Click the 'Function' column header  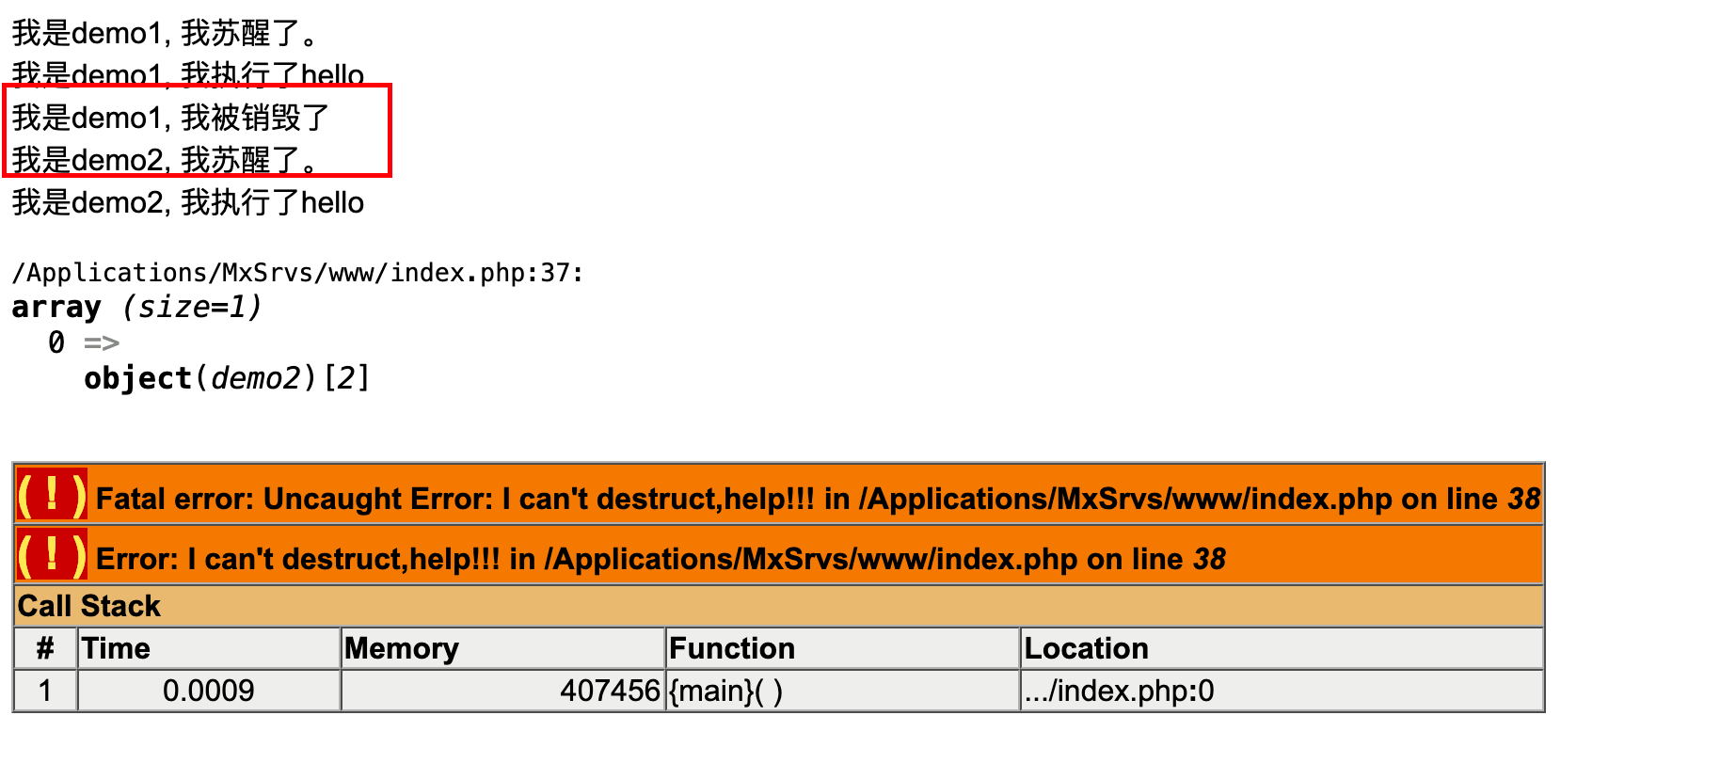[x=843, y=648]
